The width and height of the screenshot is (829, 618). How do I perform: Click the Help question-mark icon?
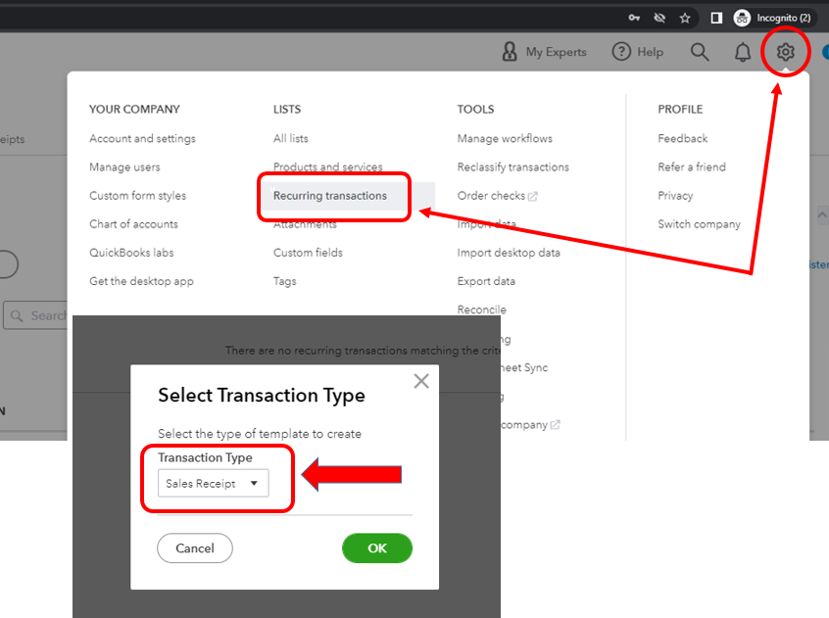pyautogui.click(x=623, y=52)
